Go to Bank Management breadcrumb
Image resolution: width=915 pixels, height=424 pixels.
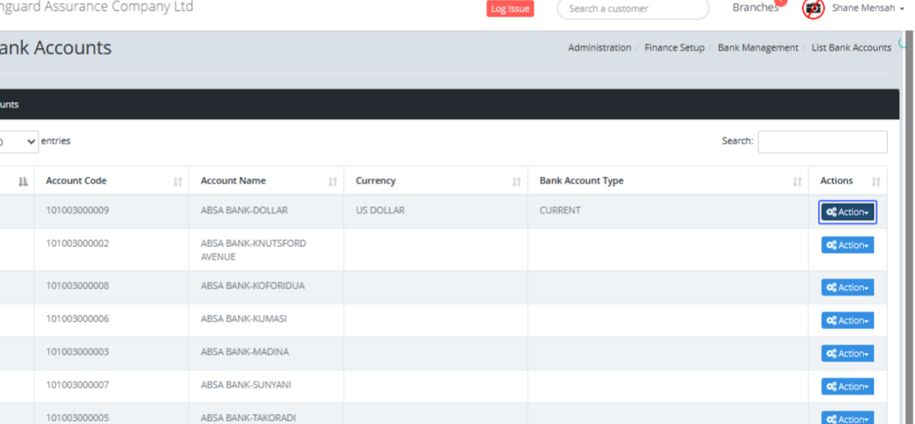(758, 47)
